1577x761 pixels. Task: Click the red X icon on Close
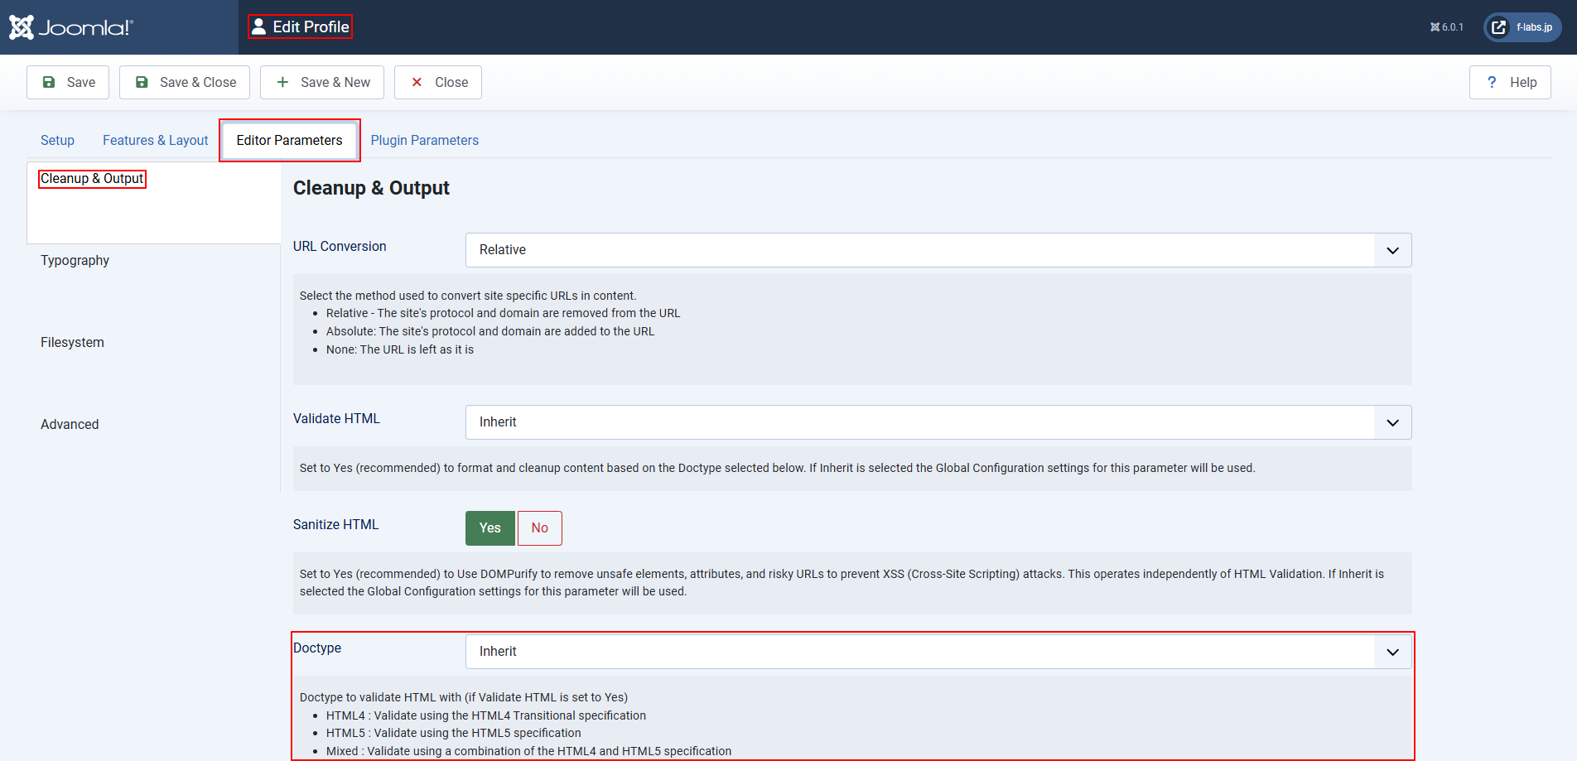point(417,82)
